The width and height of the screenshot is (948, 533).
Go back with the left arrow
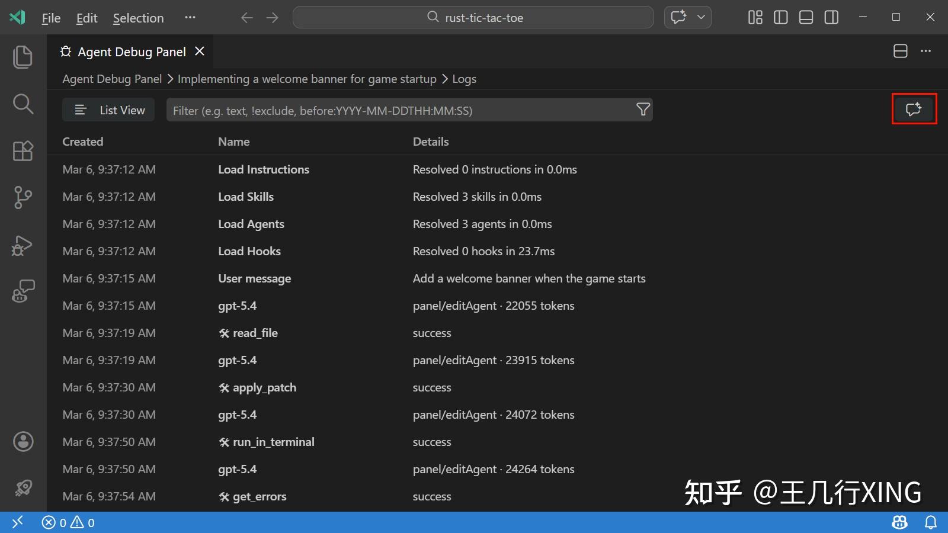pos(247,18)
